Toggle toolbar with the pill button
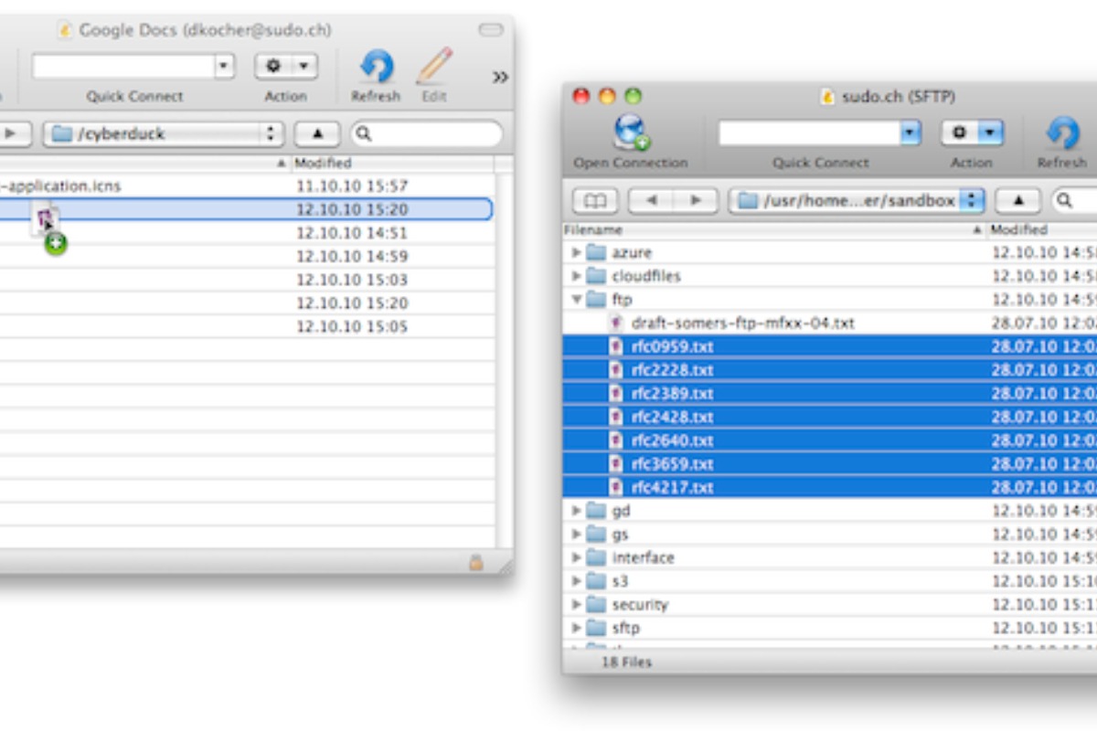Image resolution: width=1097 pixels, height=731 pixels. pos(491,30)
